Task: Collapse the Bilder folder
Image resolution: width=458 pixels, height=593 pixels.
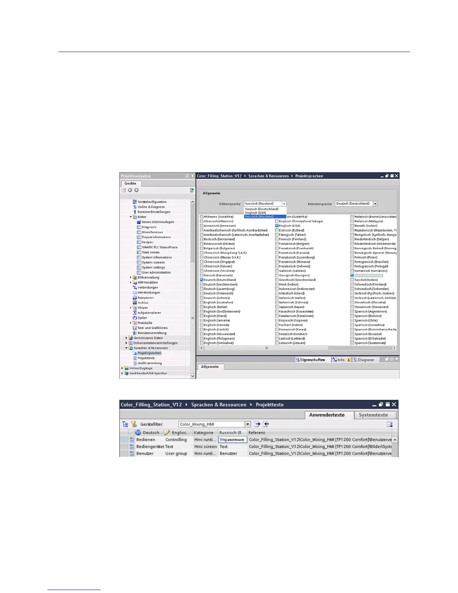Action: point(131,217)
